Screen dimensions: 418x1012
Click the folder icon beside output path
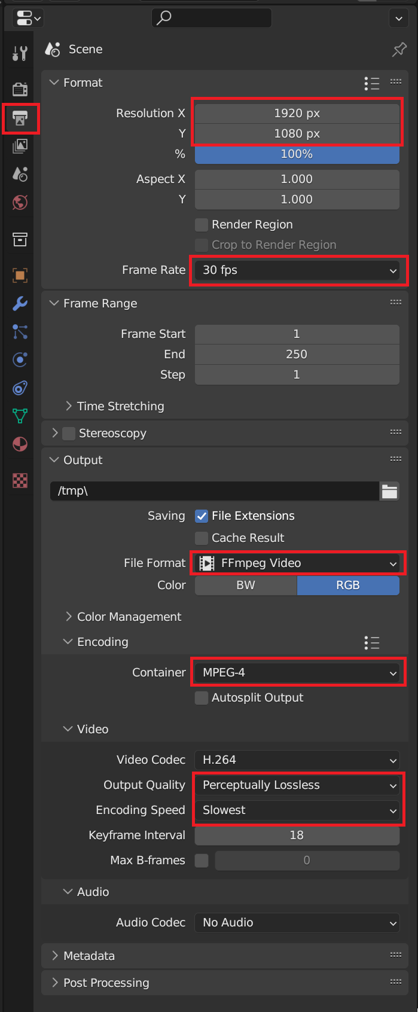click(x=389, y=492)
